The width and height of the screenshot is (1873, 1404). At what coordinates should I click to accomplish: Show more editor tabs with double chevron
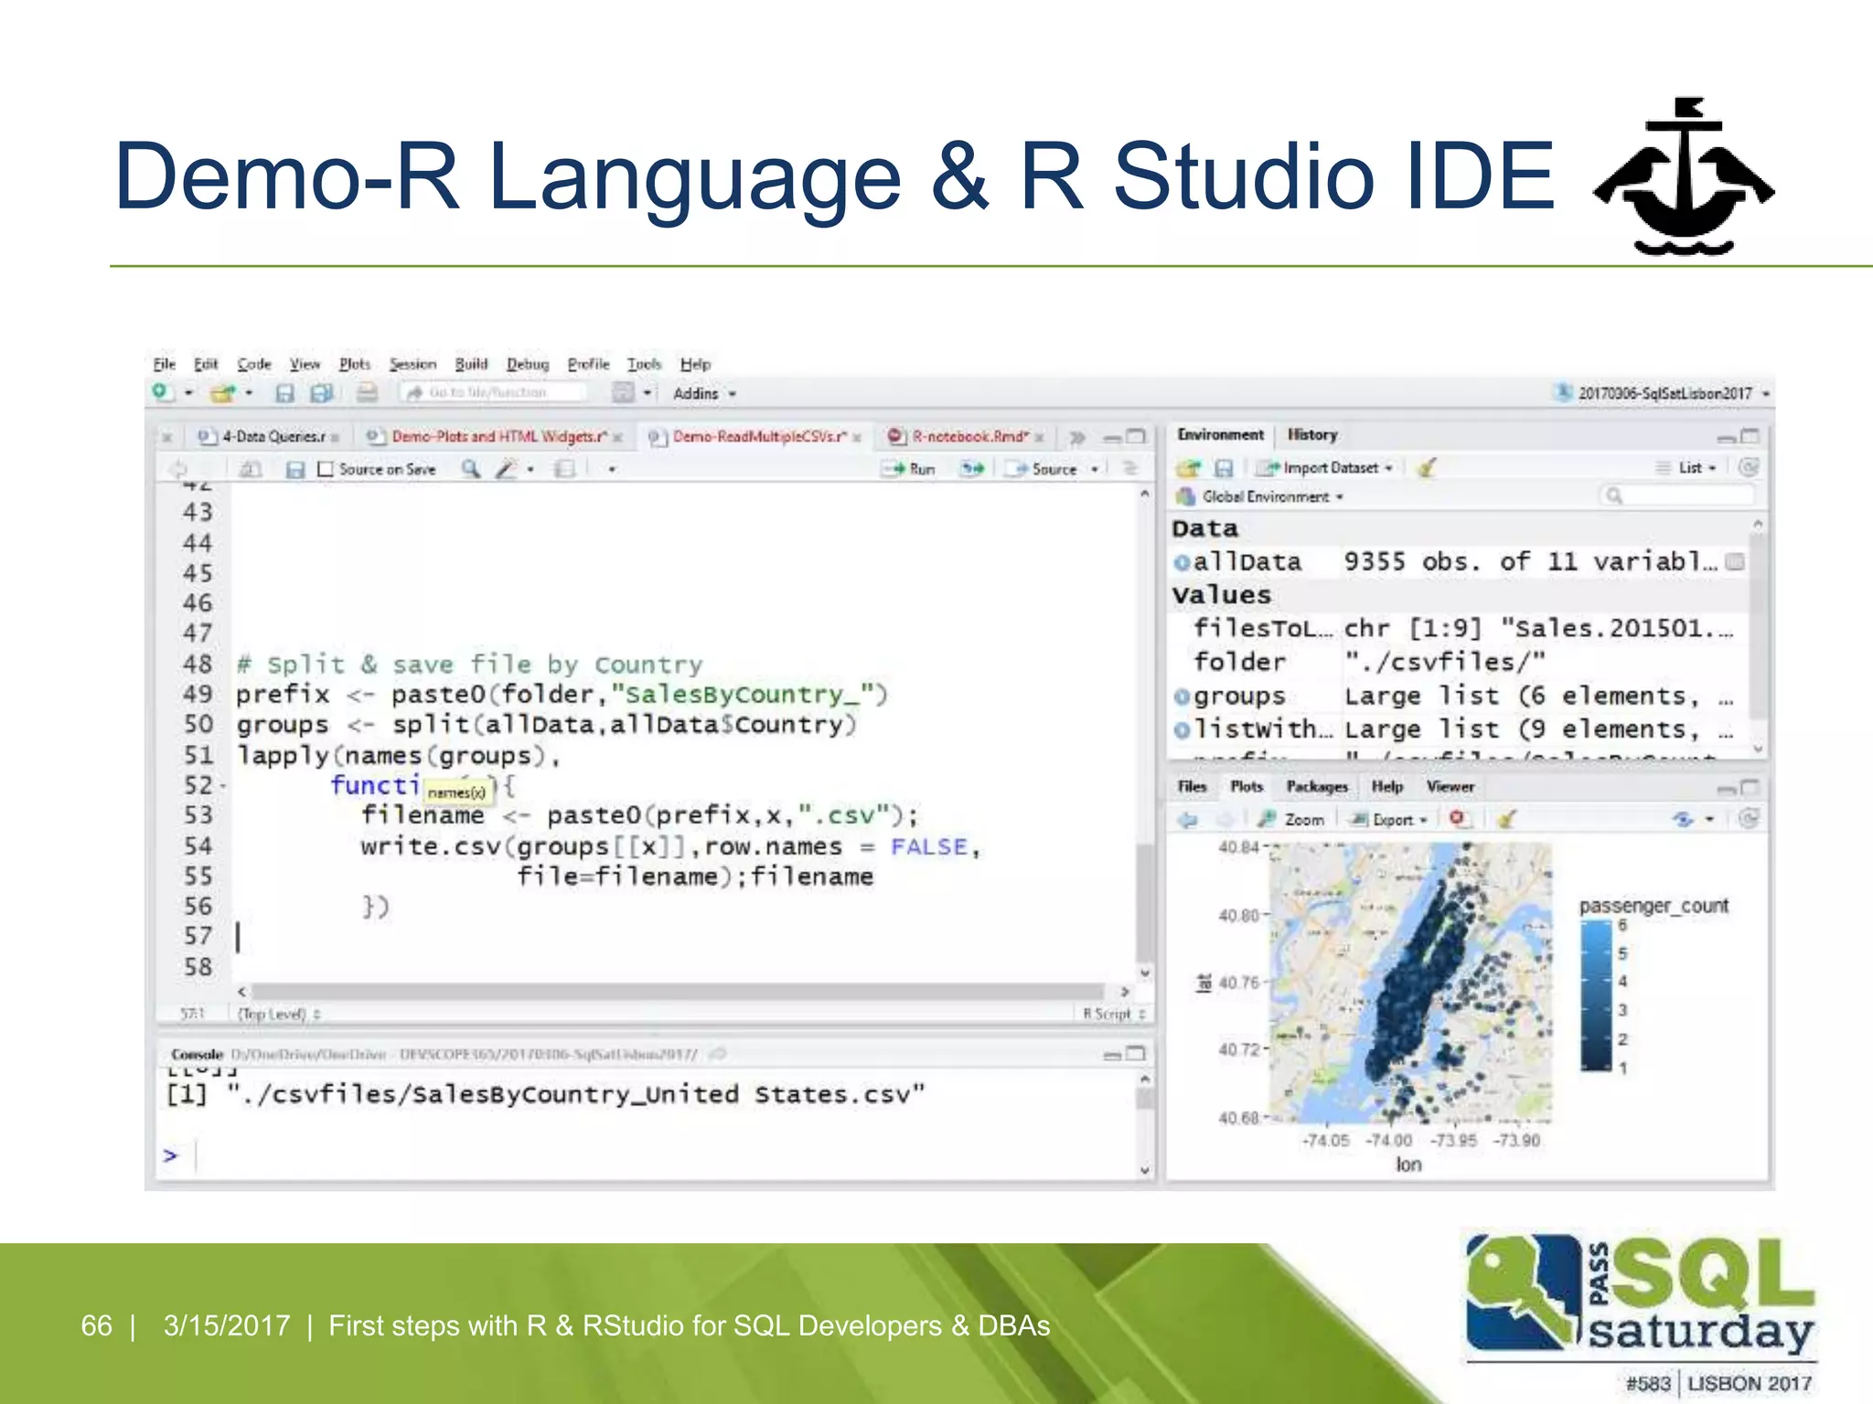[1077, 437]
